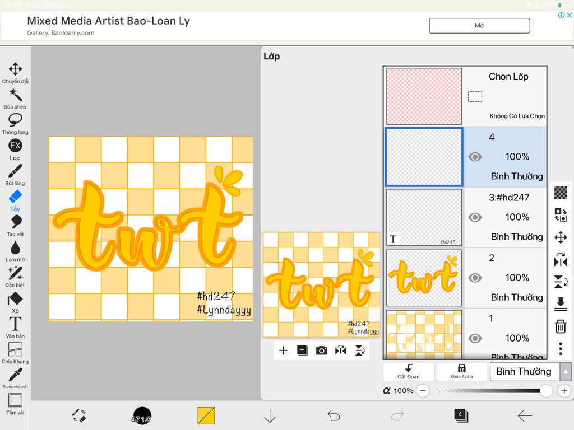Select the Đặc biệt special tool
The width and height of the screenshot is (574, 430).
(15, 277)
